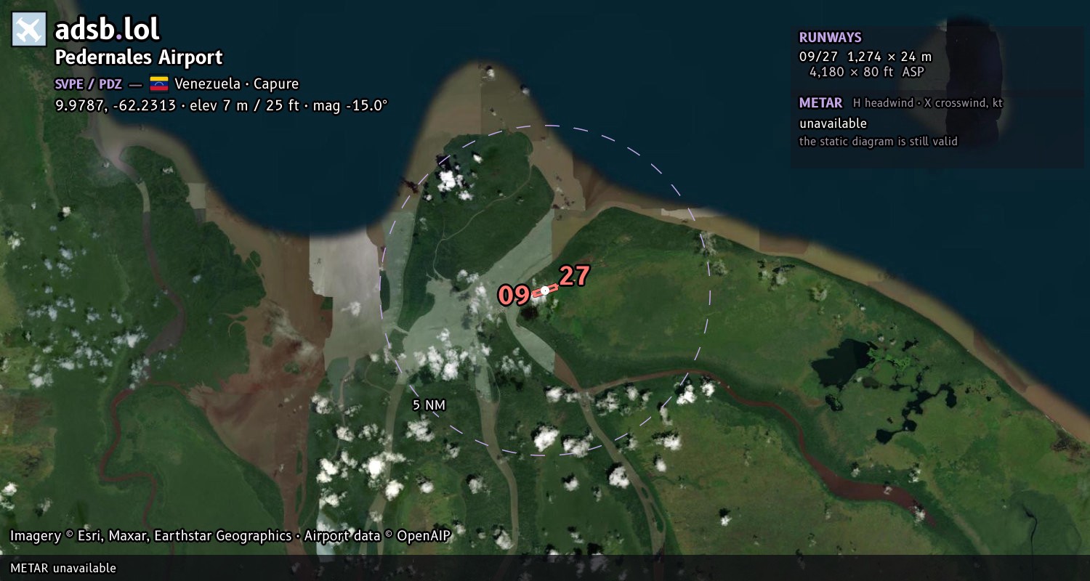Click the adsb.lol site title
1090x581 pixels.
107,30
